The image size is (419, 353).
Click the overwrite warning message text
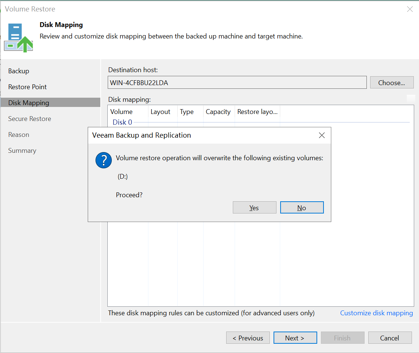tap(219, 158)
